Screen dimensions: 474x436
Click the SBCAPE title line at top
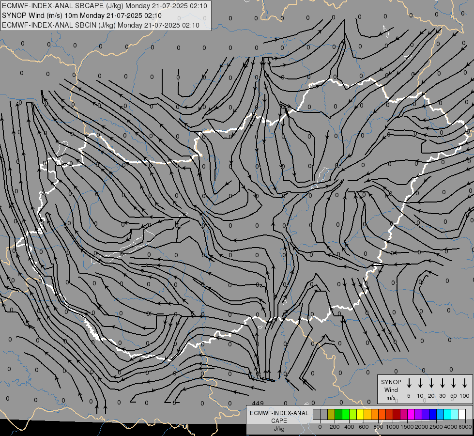pyautogui.click(x=105, y=6)
